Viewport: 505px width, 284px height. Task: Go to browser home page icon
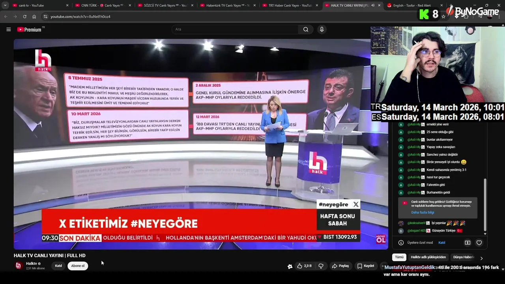tap(34, 17)
